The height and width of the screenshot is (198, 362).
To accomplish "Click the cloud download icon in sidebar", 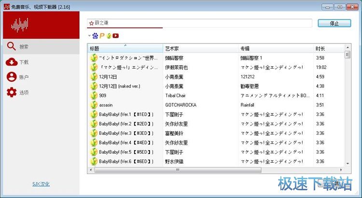I will pyautogui.click(x=12, y=62).
